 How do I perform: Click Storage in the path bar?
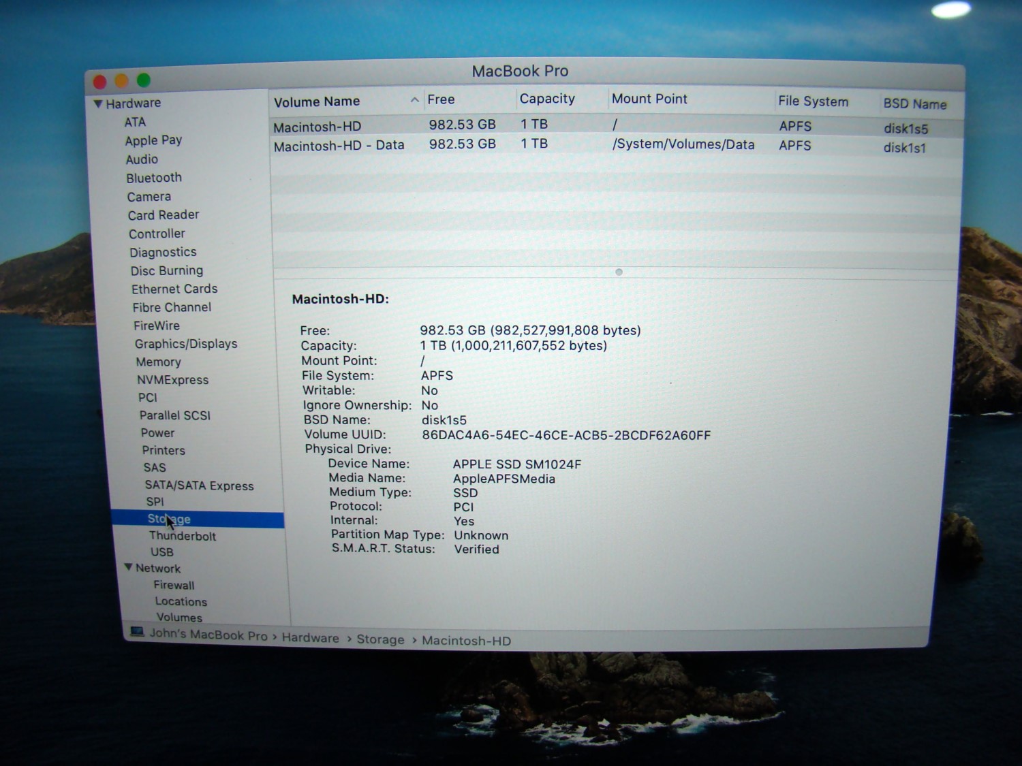click(380, 639)
